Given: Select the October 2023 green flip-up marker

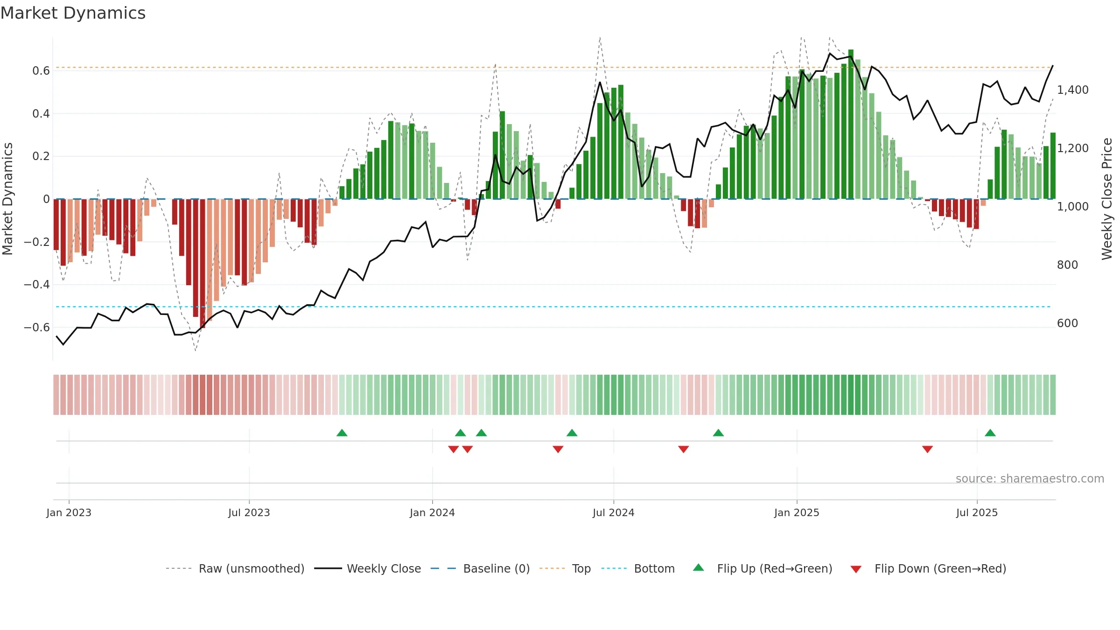Looking at the screenshot, I should 342,433.
